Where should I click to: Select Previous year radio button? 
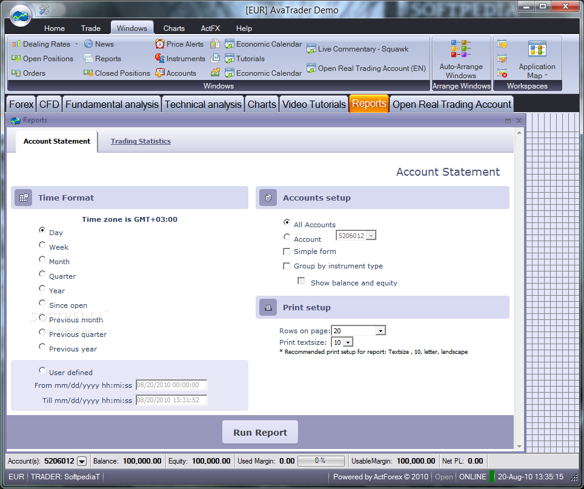(x=42, y=347)
